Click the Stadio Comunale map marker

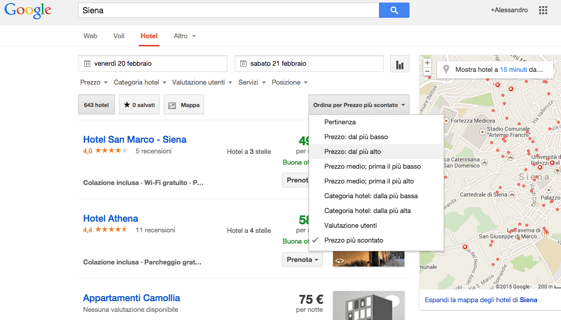pos(482,132)
